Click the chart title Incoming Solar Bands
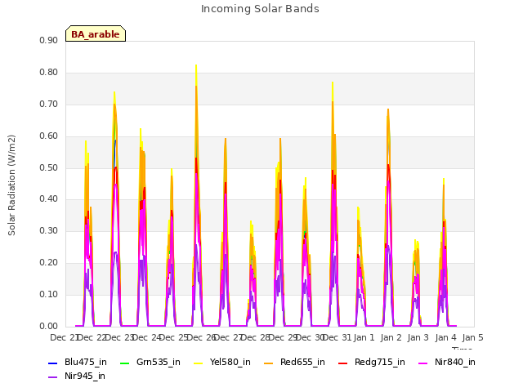This screenshot has height=392, width=523. pos(260,9)
